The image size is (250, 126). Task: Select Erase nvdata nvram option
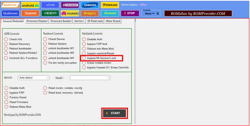pos(97,63)
